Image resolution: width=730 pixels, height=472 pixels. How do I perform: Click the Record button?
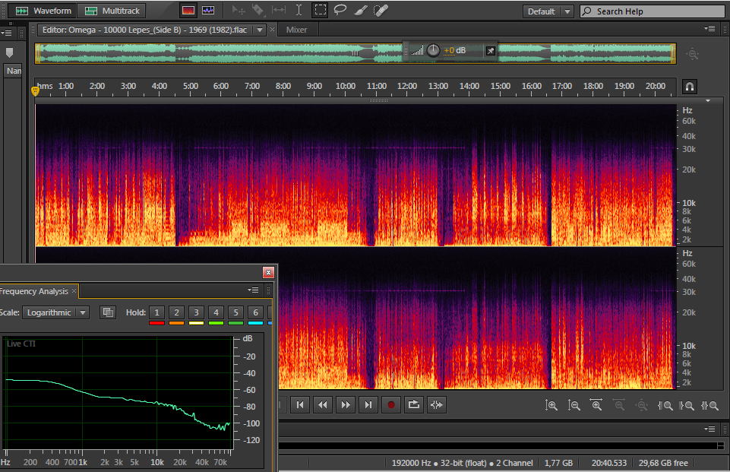click(391, 405)
